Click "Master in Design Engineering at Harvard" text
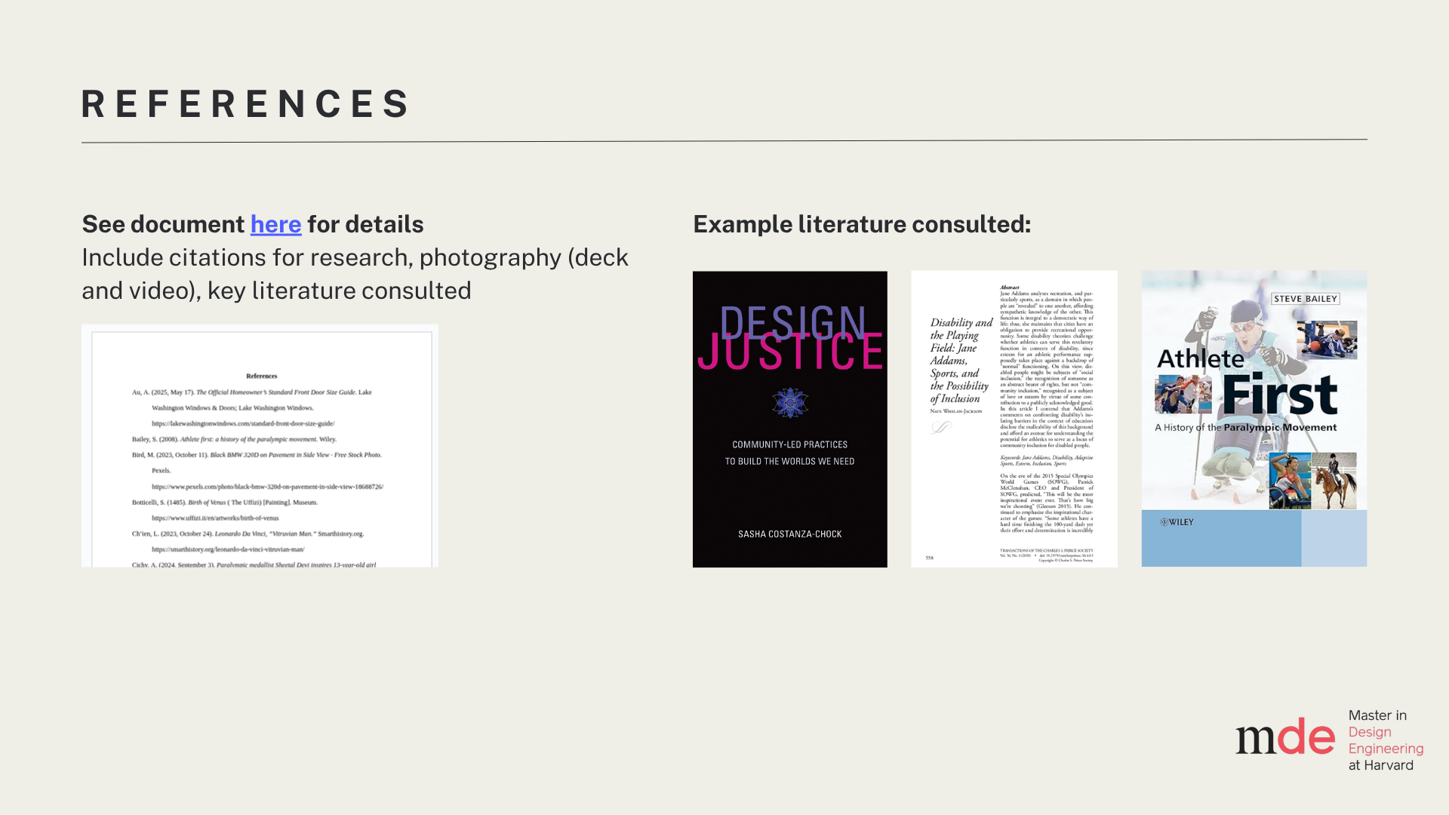 1385,740
